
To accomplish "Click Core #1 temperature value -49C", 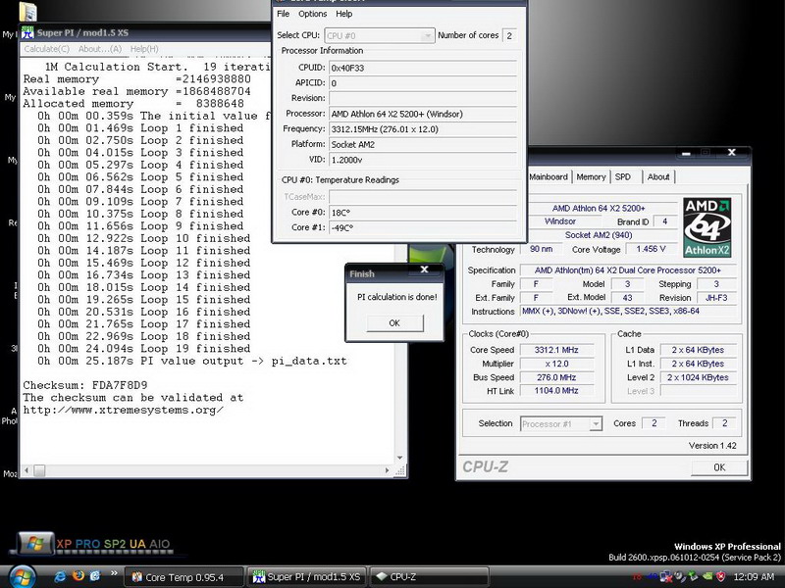I will tap(423, 227).
